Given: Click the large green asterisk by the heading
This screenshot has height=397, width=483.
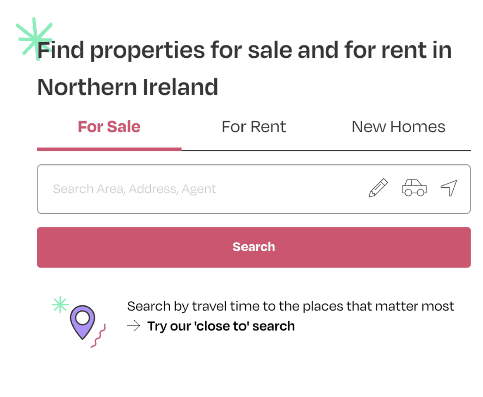Looking at the screenshot, I should click(34, 39).
